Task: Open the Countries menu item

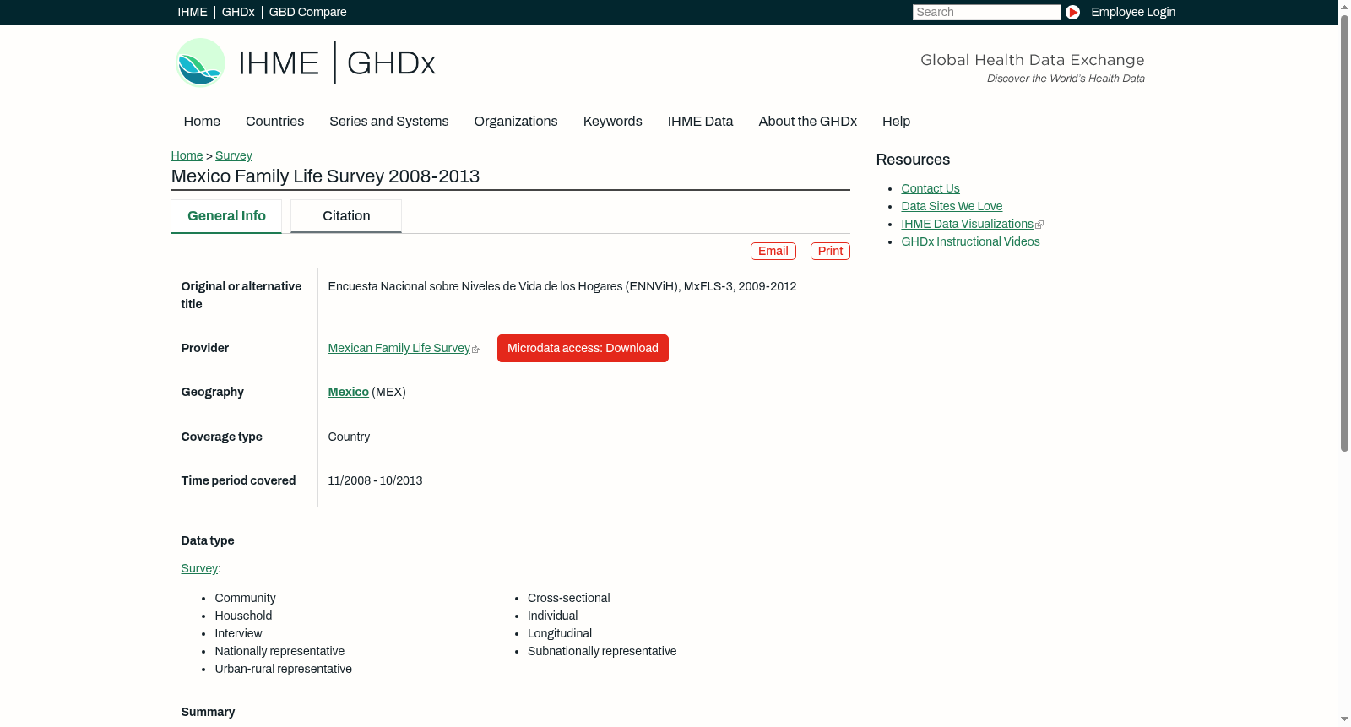Action: pyautogui.click(x=274, y=122)
